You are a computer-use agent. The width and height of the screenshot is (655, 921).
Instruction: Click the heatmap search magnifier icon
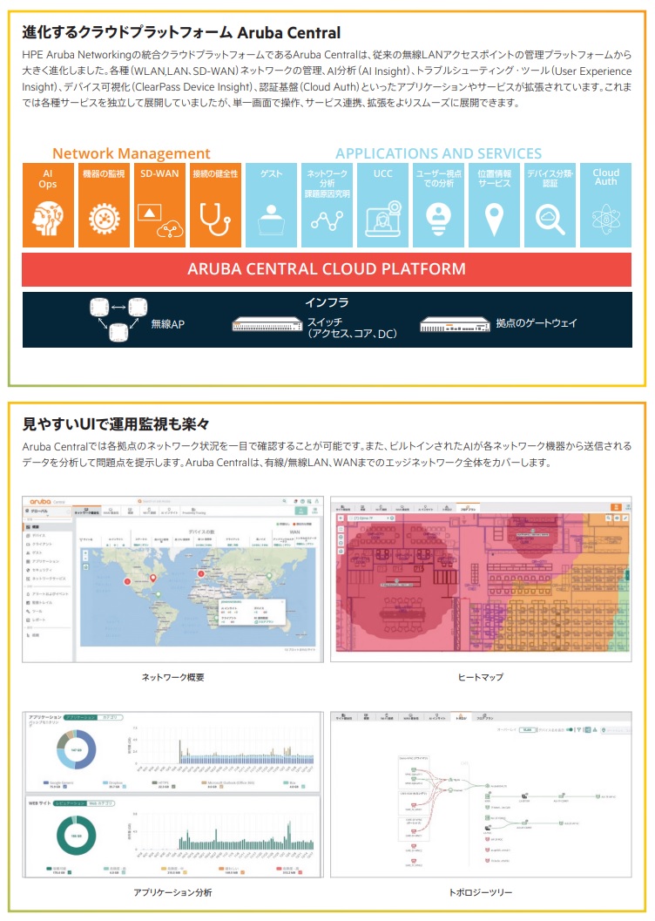608,518
